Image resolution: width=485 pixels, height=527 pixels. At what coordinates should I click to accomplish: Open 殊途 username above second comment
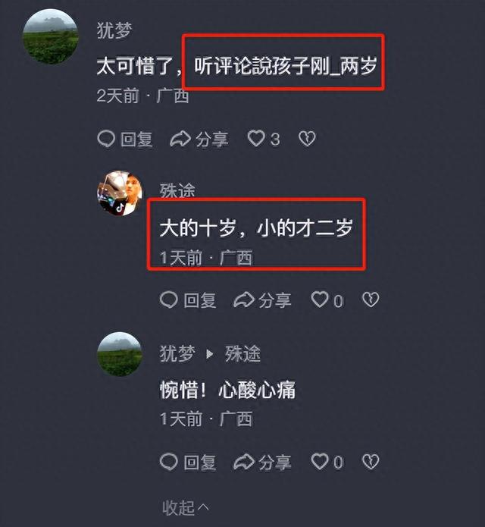coord(177,190)
